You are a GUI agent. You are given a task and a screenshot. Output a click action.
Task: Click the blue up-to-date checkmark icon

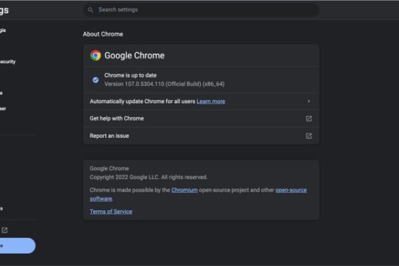(x=96, y=80)
